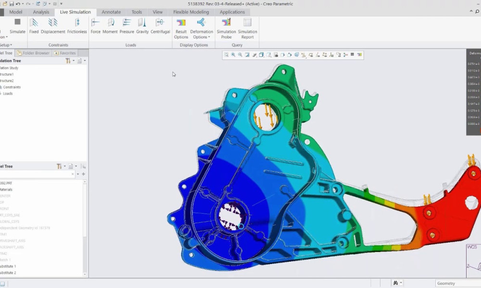481x288 pixels.
Task: Add a Displacement constraint
Action: tap(53, 26)
